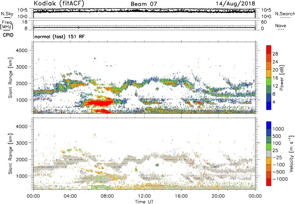295x204 pixels.
Task: Click the Power color bar
Action: click(269, 78)
